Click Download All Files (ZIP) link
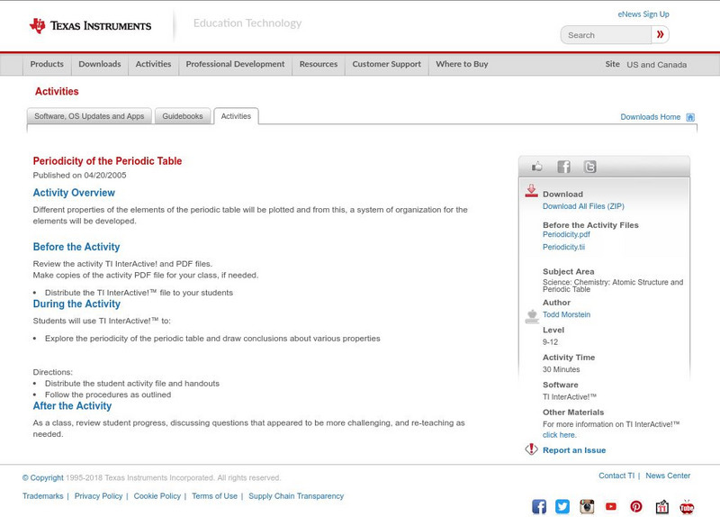Screen dimensions: 720x517 [583, 206]
